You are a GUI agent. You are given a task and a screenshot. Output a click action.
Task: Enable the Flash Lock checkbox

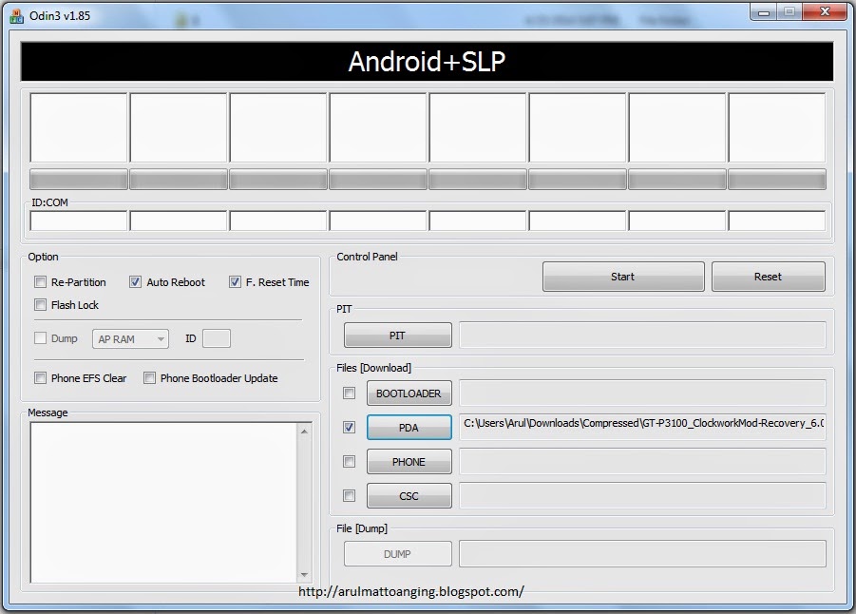(40, 304)
